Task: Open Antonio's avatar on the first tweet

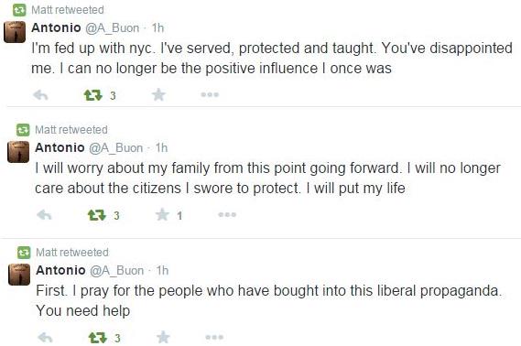Action: (15, 32)
